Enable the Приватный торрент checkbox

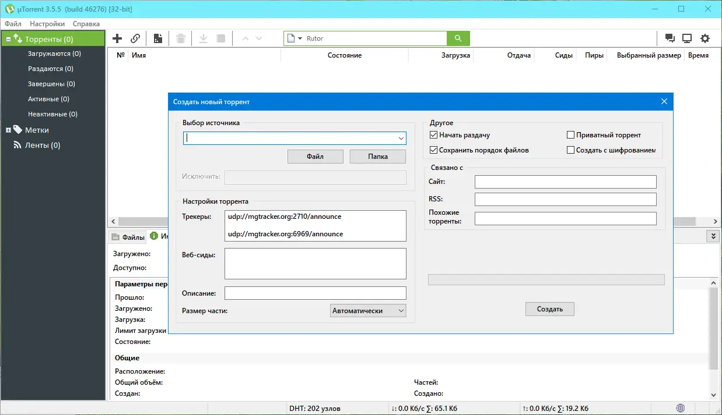[x=570, y=135]
